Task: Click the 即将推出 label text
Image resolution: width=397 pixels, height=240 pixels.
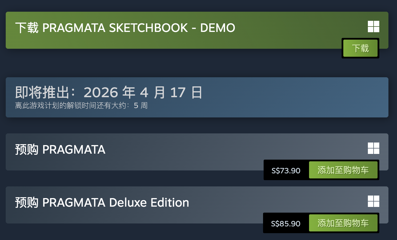Action: pos(42,93)
